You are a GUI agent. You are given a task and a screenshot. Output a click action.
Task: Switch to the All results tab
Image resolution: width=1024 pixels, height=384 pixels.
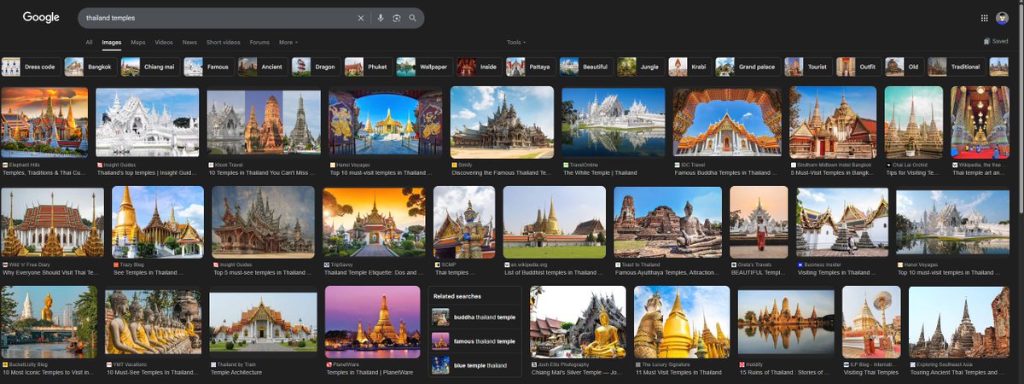[x=89, y=42]
